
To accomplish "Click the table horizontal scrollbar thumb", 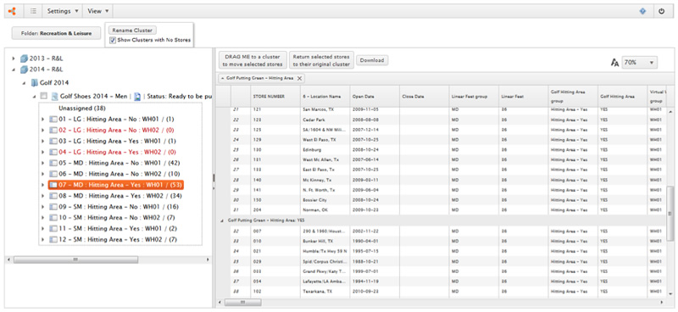I will (x=242, y=302).
